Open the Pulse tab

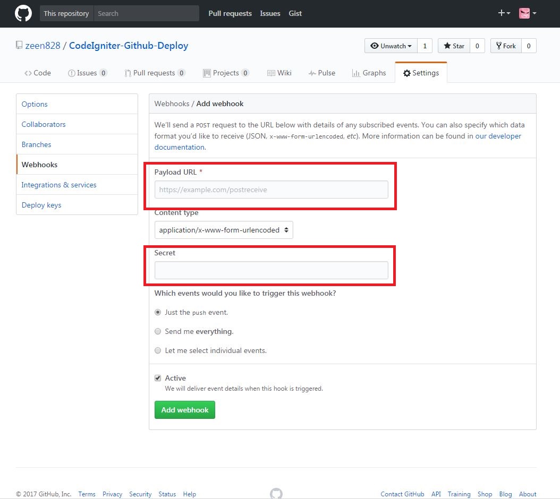click(322, 73)
